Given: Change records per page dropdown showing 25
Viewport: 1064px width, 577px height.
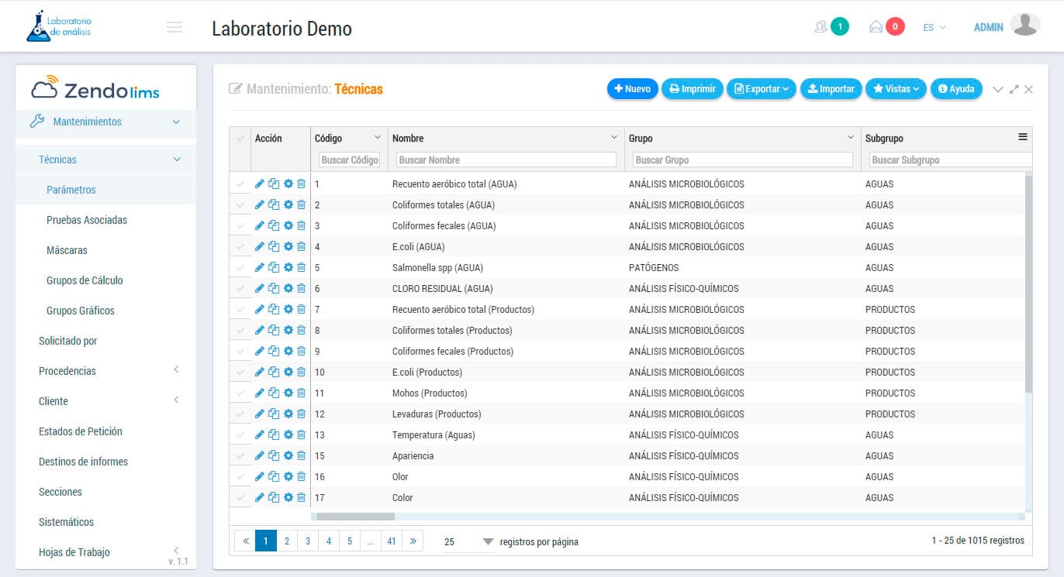Looking at the screenshot, I should tap(468, 541).
